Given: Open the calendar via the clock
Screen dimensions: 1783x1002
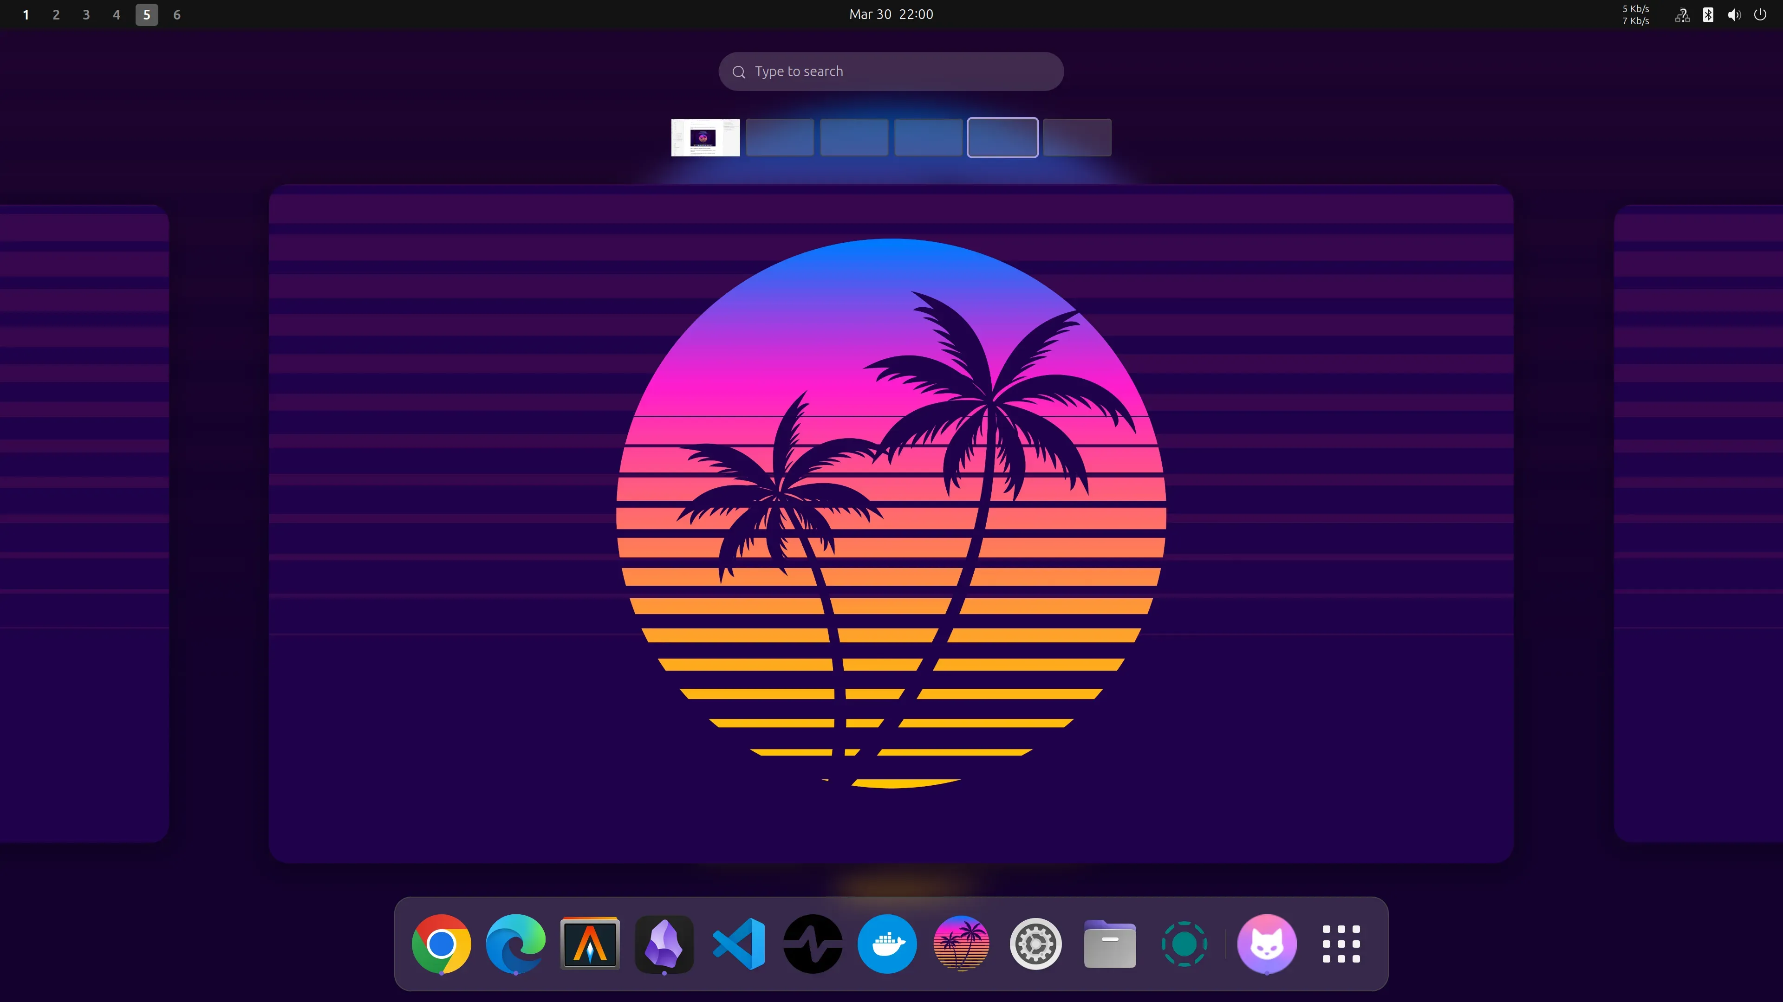Looking at the screenshot, I should [891, 14].
